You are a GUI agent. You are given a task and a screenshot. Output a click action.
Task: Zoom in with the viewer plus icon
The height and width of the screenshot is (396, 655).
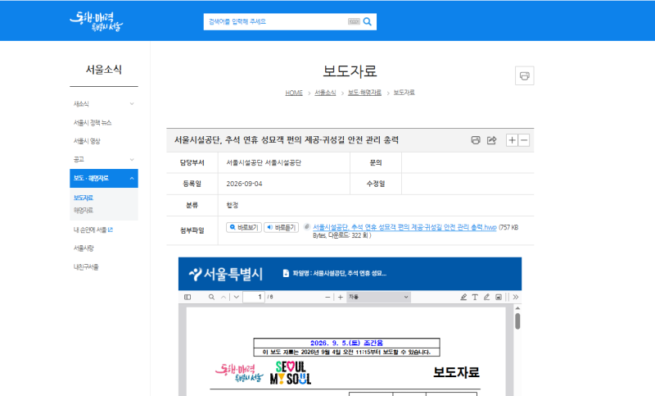[340, 297]
